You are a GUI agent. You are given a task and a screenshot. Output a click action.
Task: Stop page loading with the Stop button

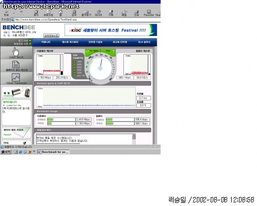coord(36,13)
